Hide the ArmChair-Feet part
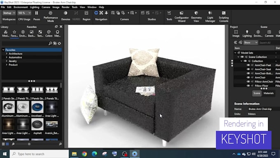This screenshot has width=280, height=158. tap(248, 65)
